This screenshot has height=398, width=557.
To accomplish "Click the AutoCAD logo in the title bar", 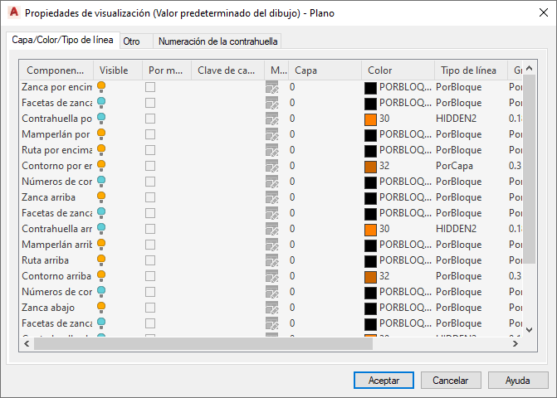I will [x=12, y=13].
